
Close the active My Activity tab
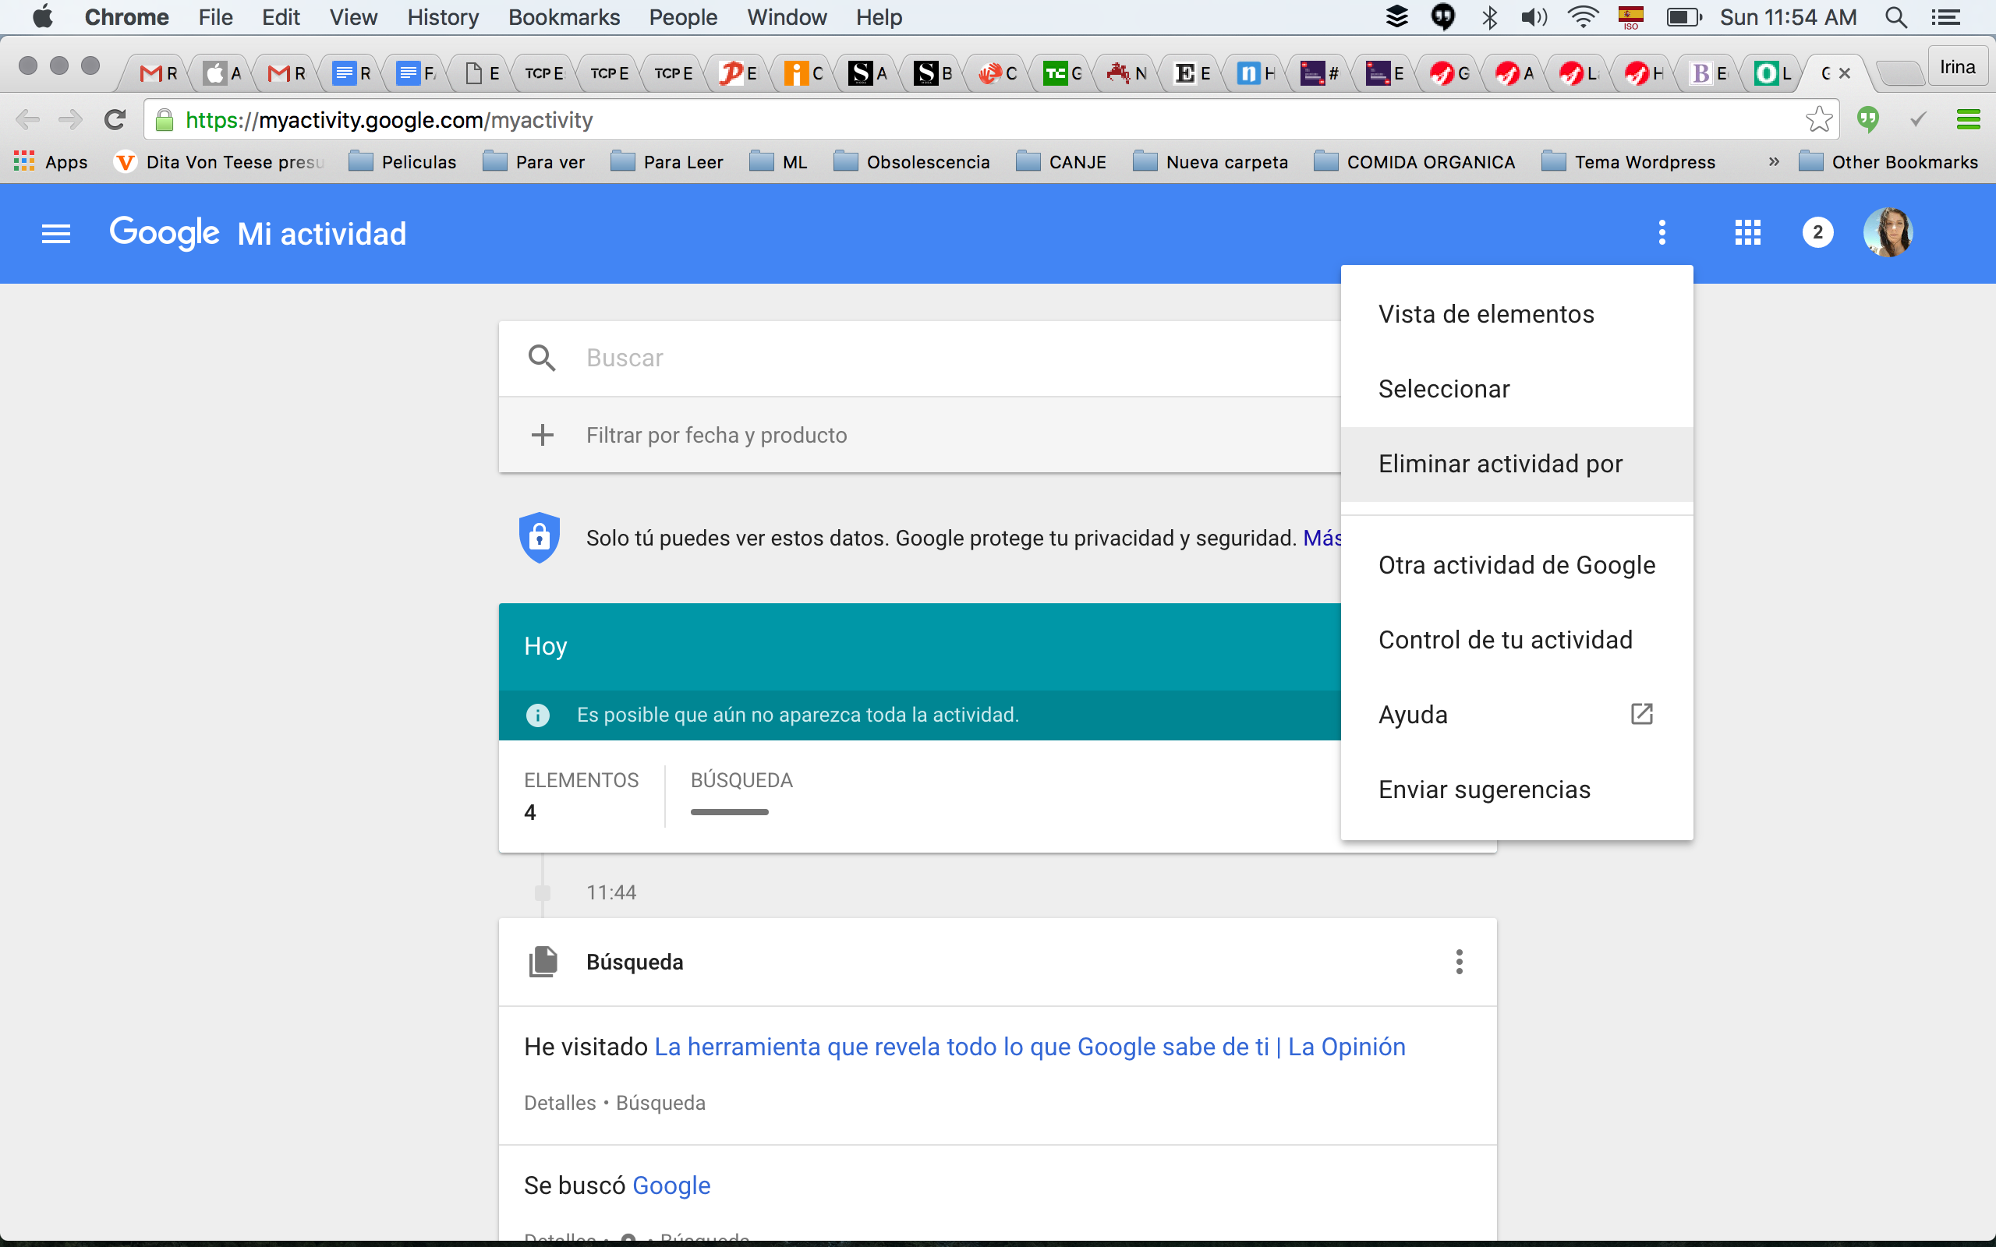pos(1844,73)
